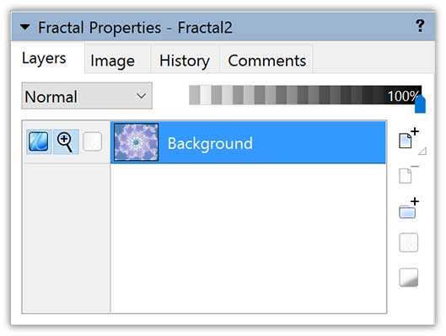Open the Normal merge mode dropdown
The width and height of the screenshot is (446, 336).
pyautogui.click(x=87, y=96)
